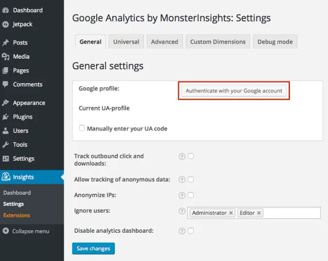Save changes to the settings

click(x=93, y=248)
